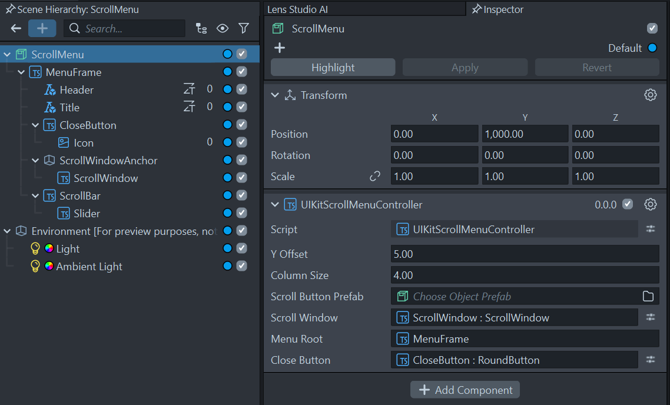670x405 pixels.
Task: Collapse the Environment hierarchy group
Action: click(7, 231)
